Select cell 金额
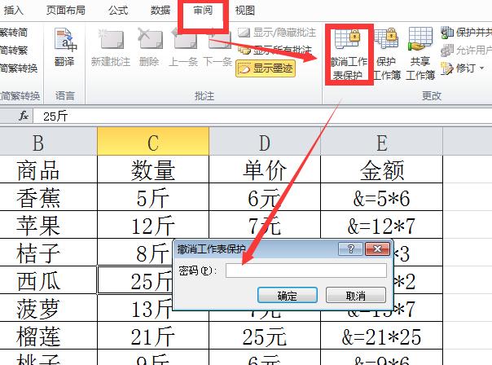This screenshot has height=365, width=492. coord(381,169)
